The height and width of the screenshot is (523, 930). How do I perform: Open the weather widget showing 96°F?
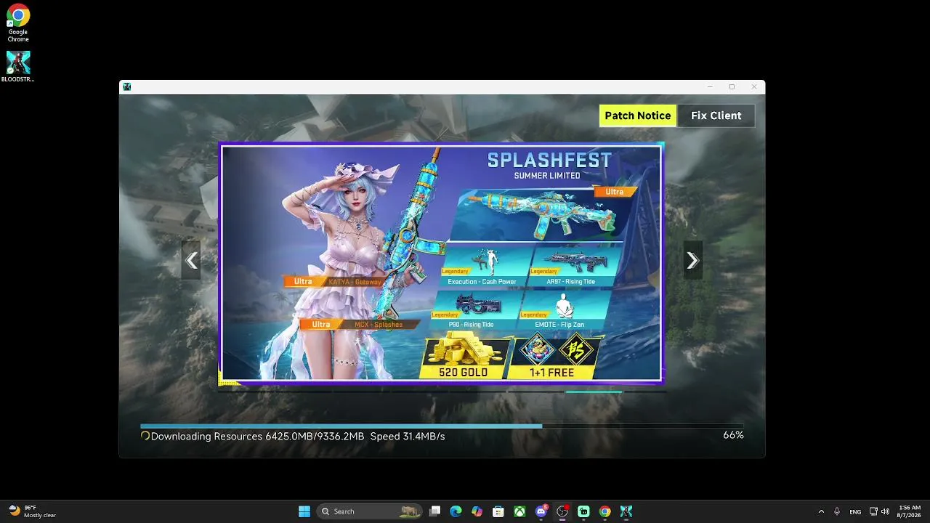pos(33,511)
